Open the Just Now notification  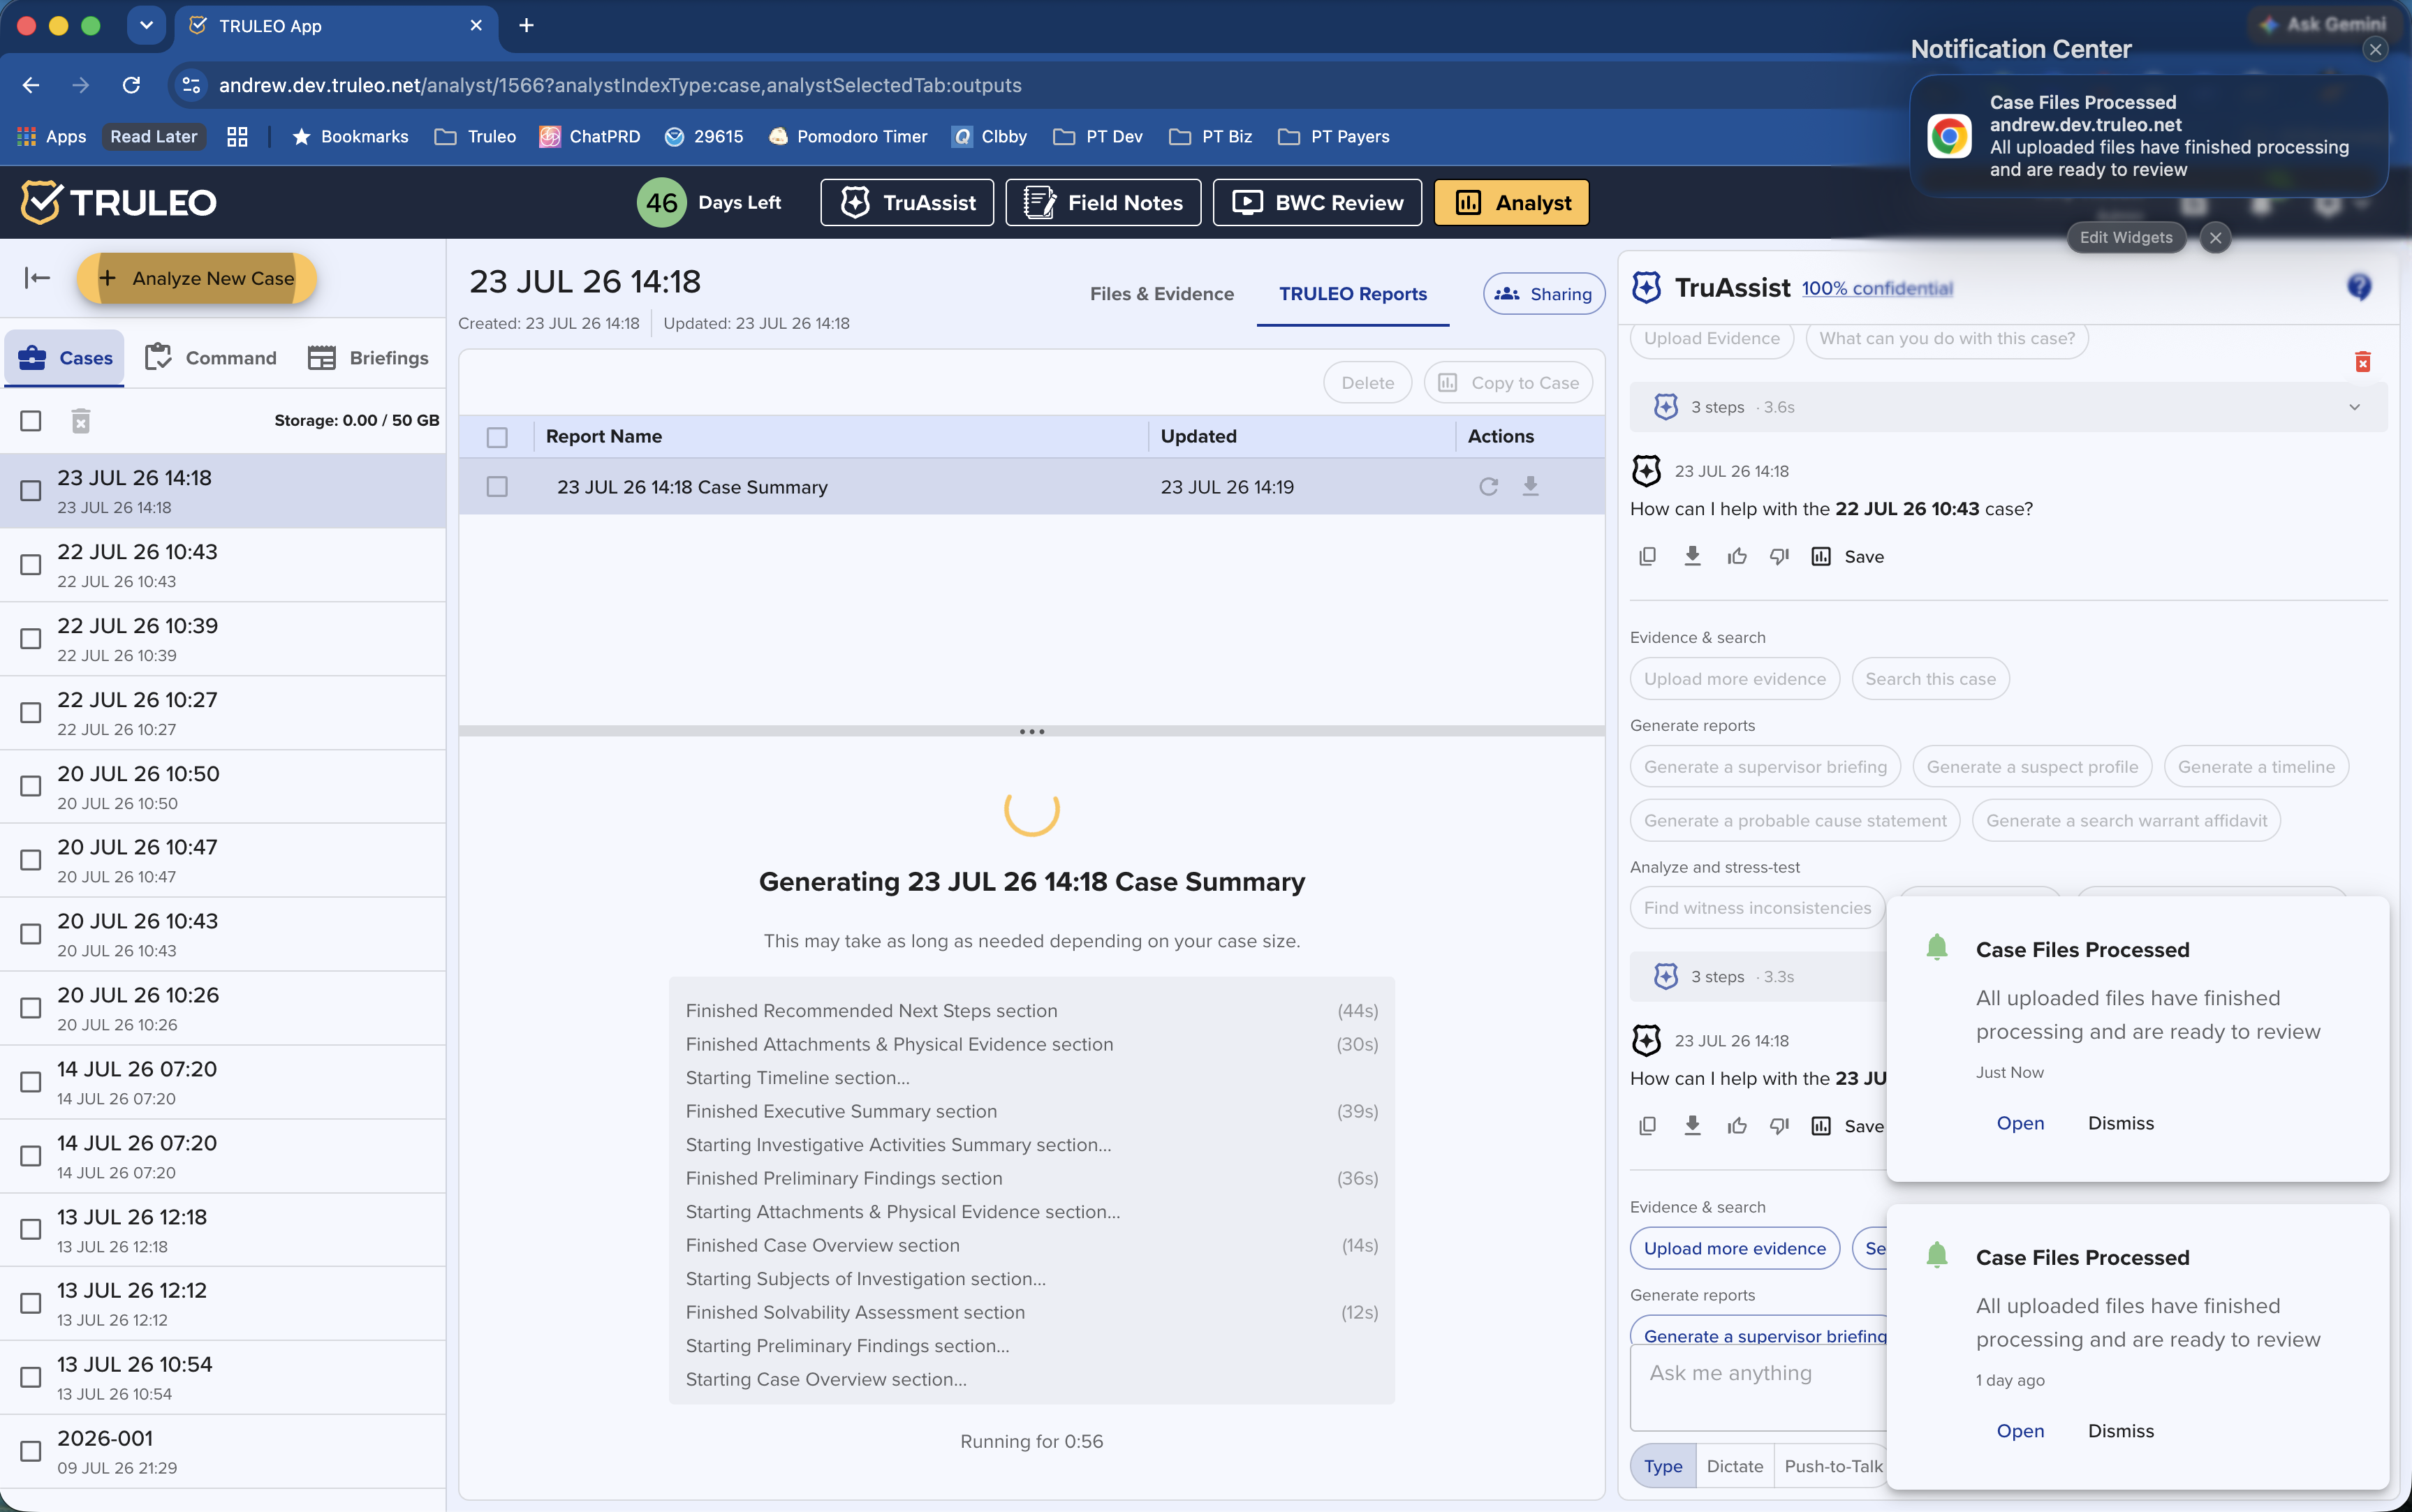tap(2020, 1123)
